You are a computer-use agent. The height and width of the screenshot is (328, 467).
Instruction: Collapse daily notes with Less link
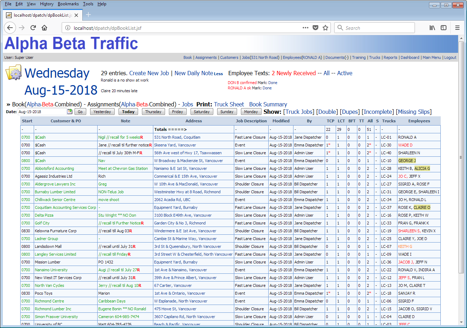[x=218, y=74]
